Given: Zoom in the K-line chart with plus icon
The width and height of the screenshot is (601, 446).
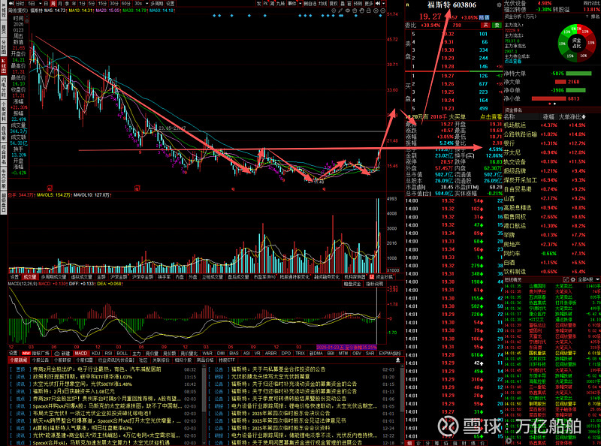Looking at the screenshot, I should coord(376,11).
